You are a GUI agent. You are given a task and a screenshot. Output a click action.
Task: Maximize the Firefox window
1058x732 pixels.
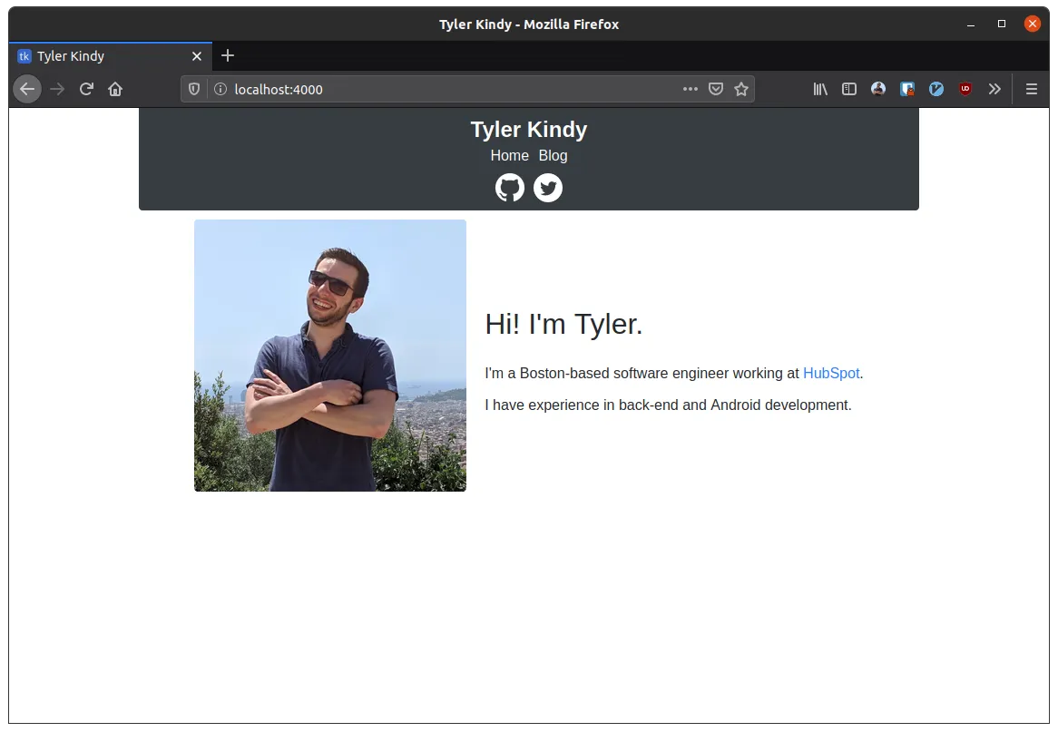click(x=1002, y=24)
